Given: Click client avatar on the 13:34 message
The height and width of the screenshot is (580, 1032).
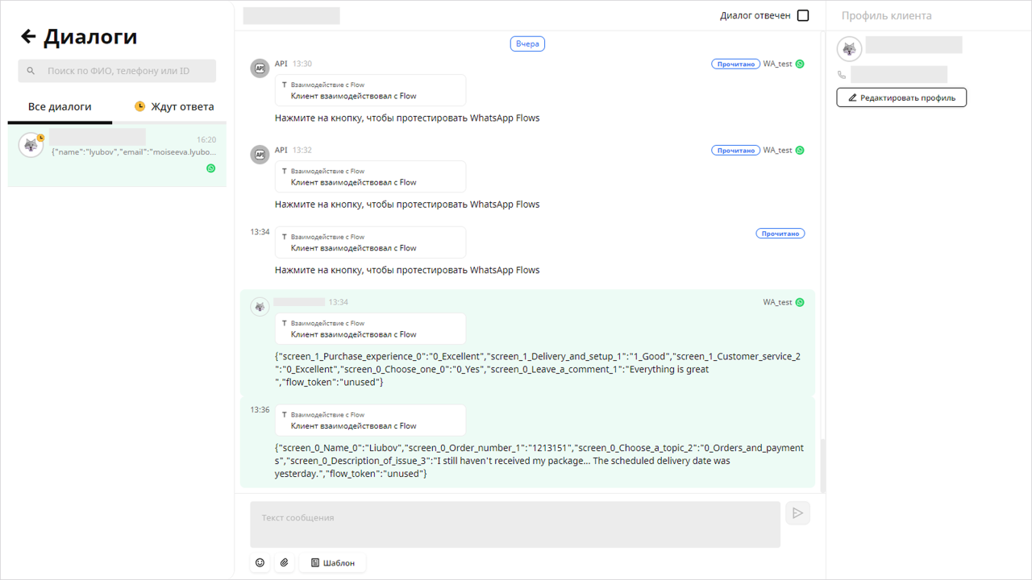Looking at the screenshot, I should pos(260,307).
